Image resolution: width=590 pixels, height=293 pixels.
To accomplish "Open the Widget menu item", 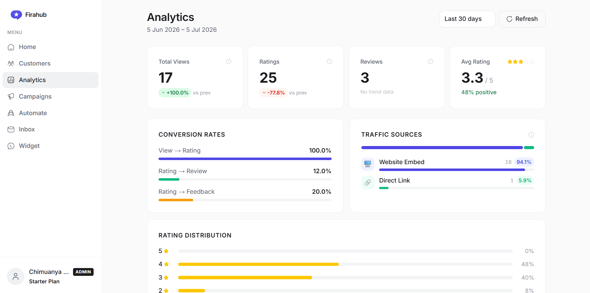I will 51,146.
